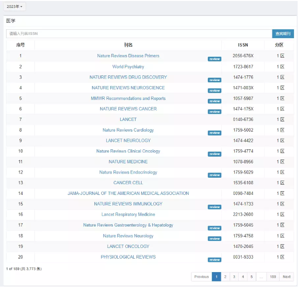Go to pagination page 3
The width and height of the screenshot is (300, 287).
click(234, 277)
